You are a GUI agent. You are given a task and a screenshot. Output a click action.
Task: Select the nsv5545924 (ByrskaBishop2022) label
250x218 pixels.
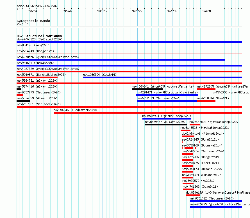pyautogui.click(x=167, y=116)
